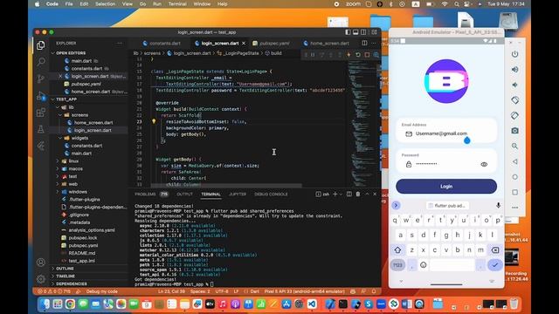The width and height of the screenshot is (559, 314).
Task: Raise emulator volume
Action: point(514,70)
